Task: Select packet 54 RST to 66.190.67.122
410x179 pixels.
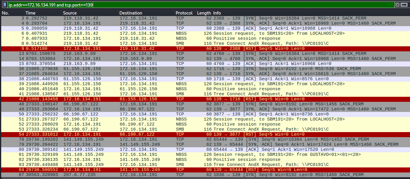Action: coord(205,134)
